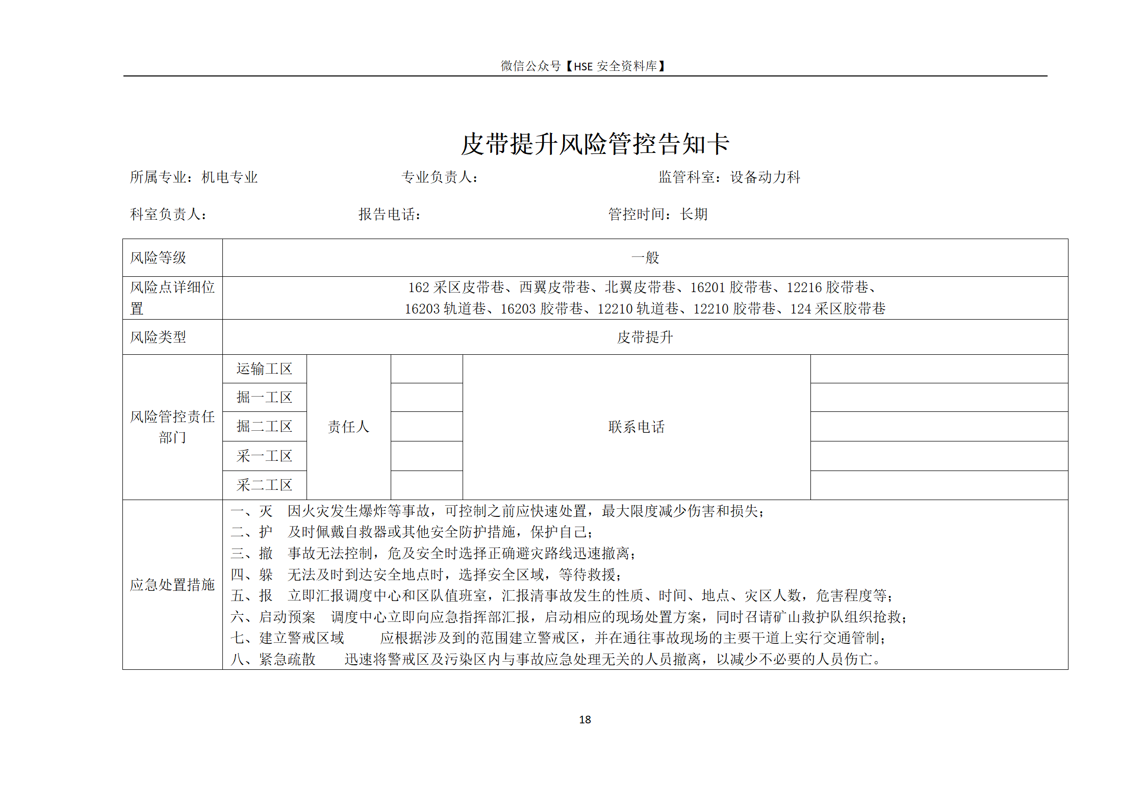Select the 风险管控责任部门 cell
This screenshot has height=809, width=1145.
point(173,427)
